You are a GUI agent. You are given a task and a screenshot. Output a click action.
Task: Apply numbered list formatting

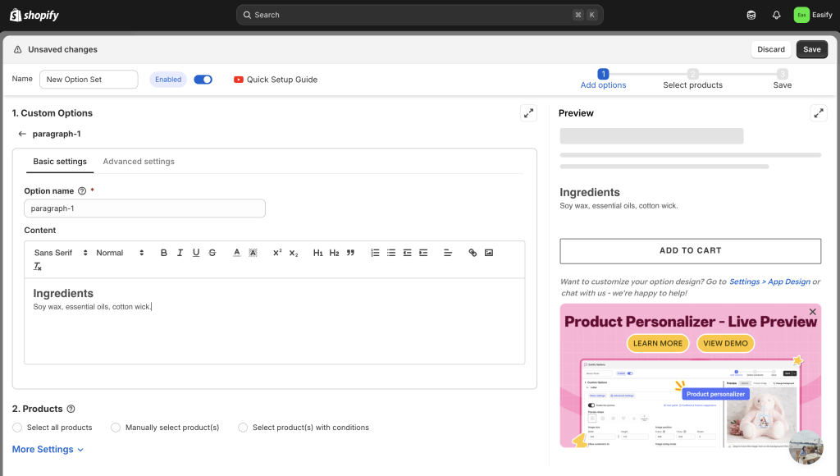pos(375,253)
